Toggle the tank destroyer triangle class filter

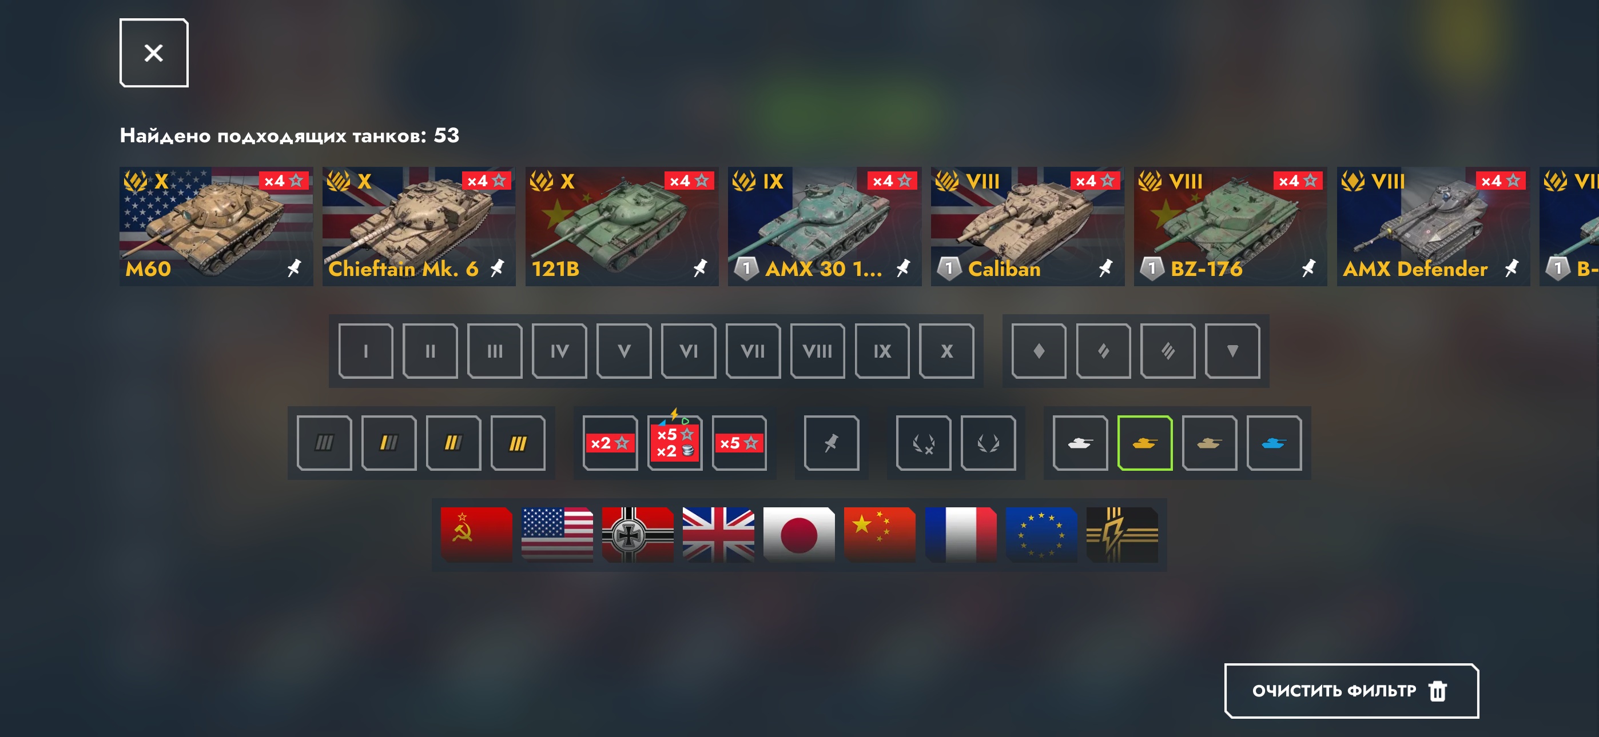click(x=1232, y=351)
